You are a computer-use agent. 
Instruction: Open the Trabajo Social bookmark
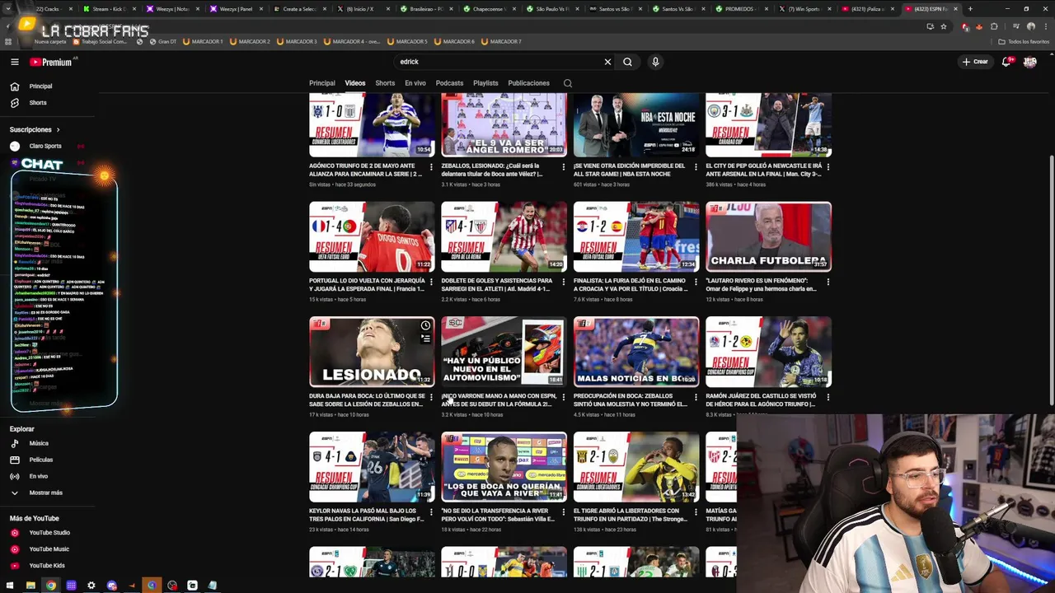click(101, 41)
